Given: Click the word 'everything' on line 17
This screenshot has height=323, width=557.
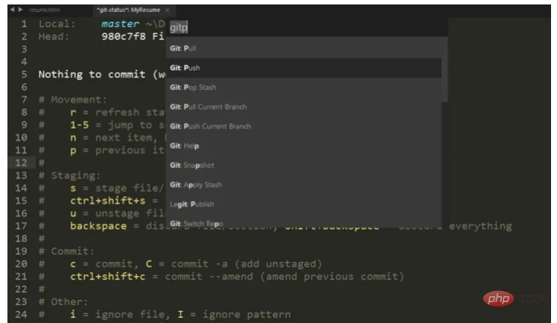Looking at the screenshot, I should point(480,226).
